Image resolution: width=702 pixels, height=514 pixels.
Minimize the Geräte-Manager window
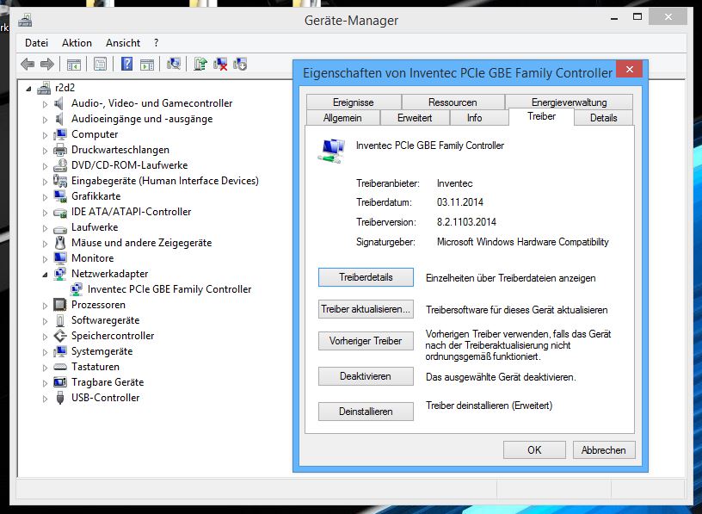click(x=614, y=18)
